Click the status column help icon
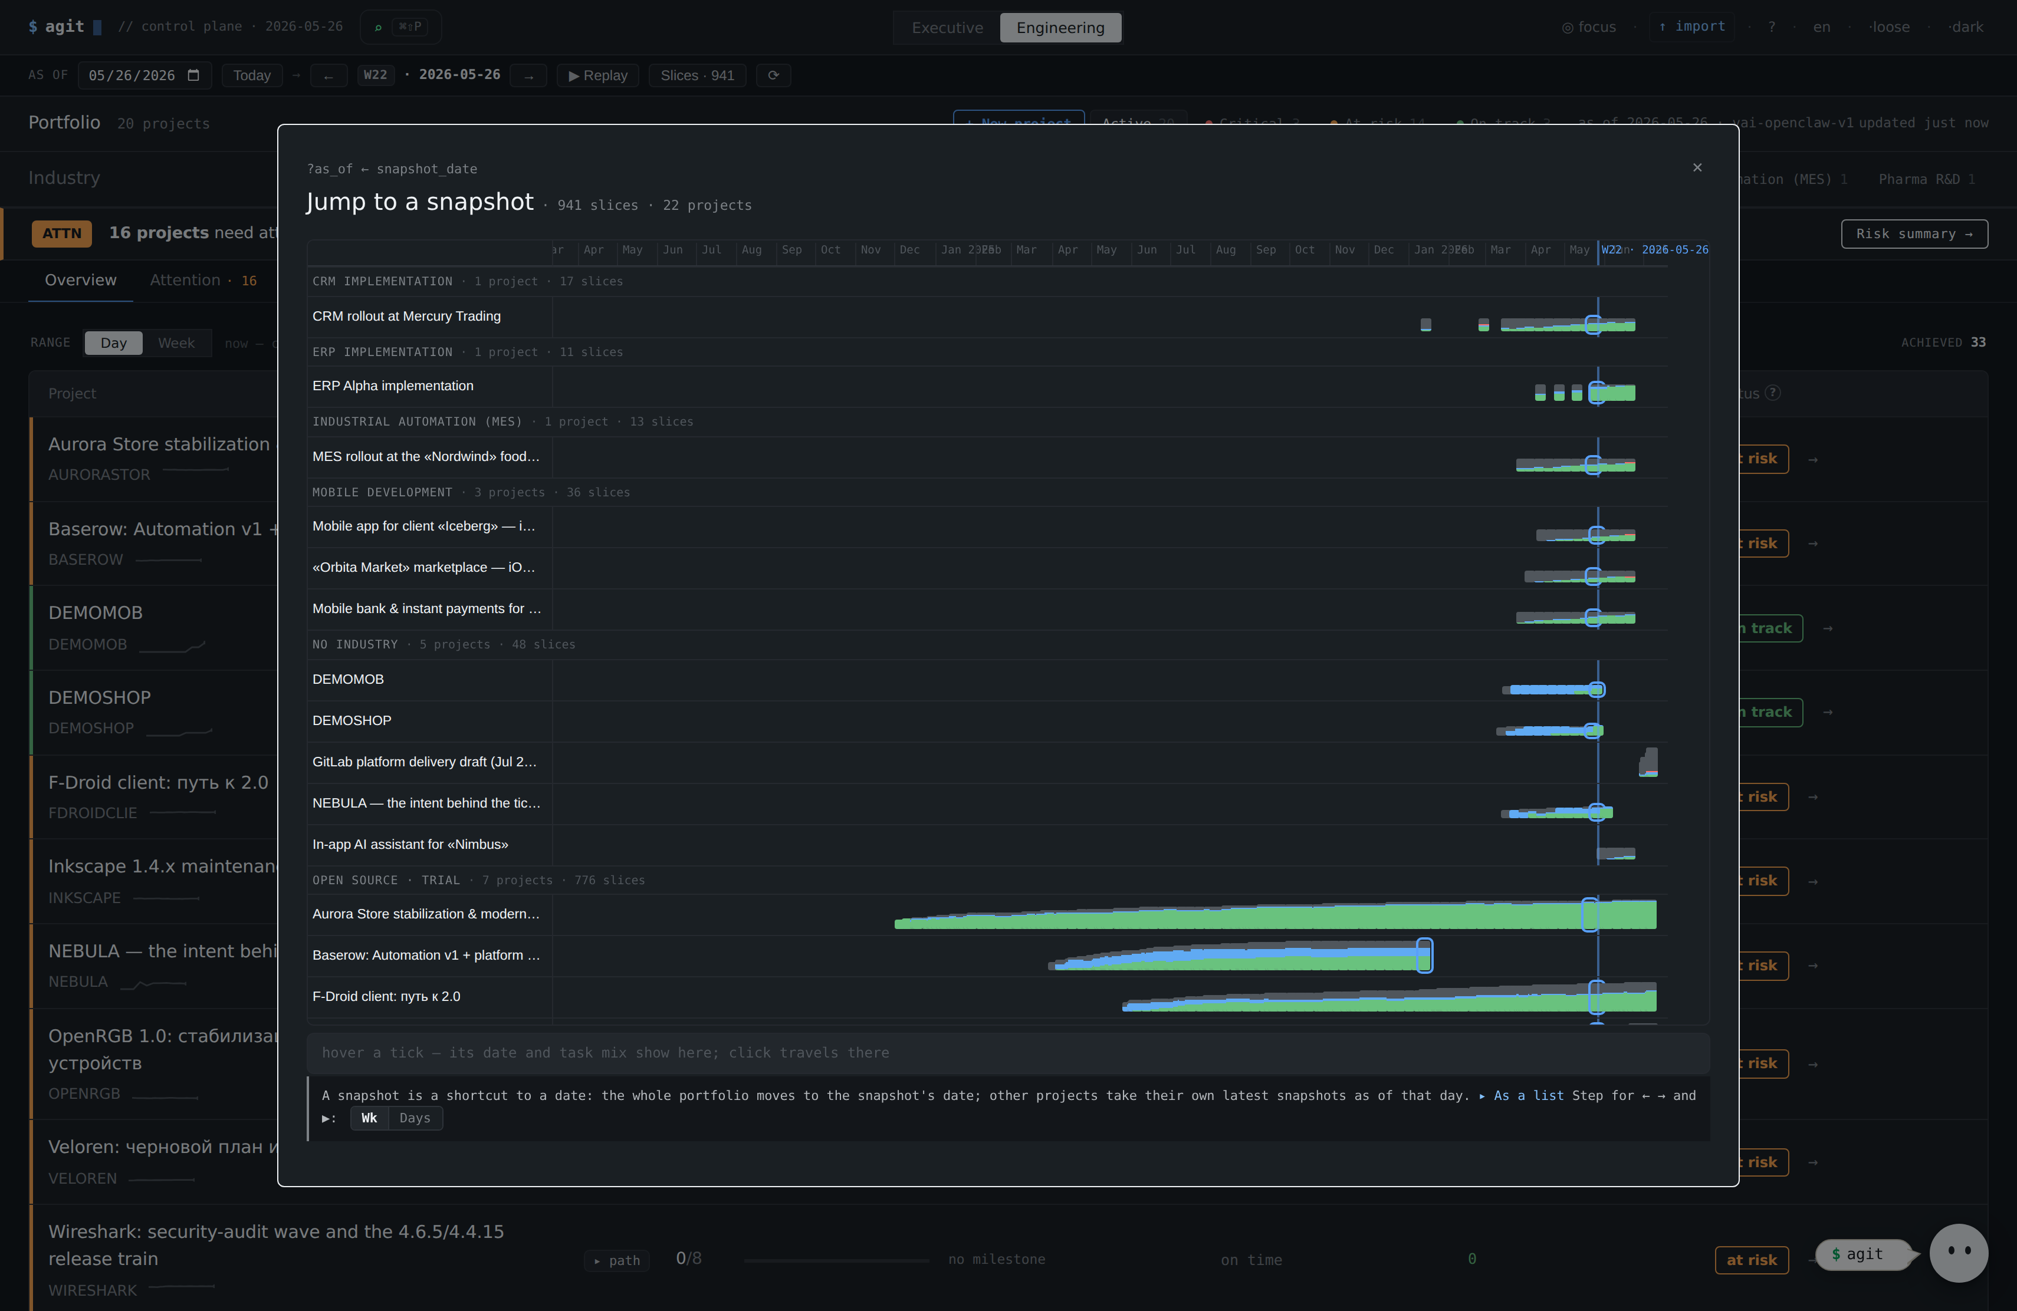This screenshot has height=1311, width=2017. [x=1773, y=393]
